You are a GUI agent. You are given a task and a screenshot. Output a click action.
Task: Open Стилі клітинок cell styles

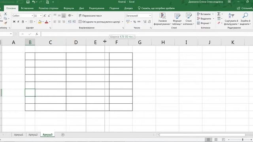189,19
